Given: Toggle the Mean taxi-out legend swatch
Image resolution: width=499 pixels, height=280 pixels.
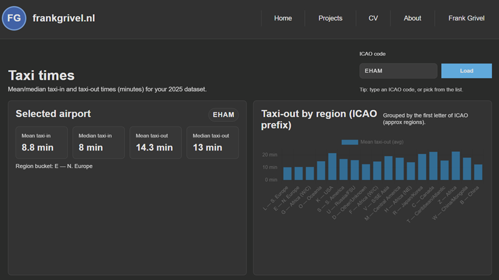Looking at the screenshot, I should (349, 142).
